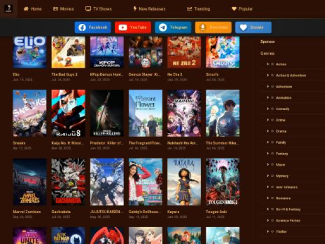325x244 pixels.
Task: Click the Trending chart icon
Action: pyautogui.click(x=190, y=9)
